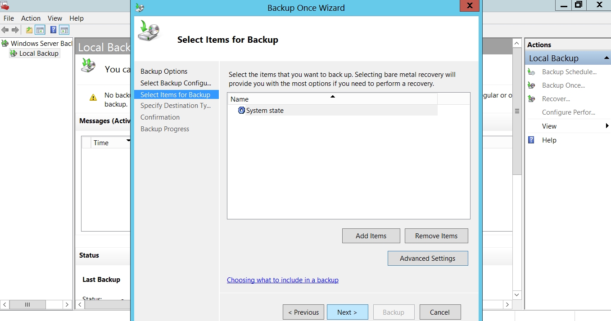Image resolution: width=611 pixels, height=321 pixels.
Task: Click the Back arrow in the toolbar
Action: [x=5, y=30]
